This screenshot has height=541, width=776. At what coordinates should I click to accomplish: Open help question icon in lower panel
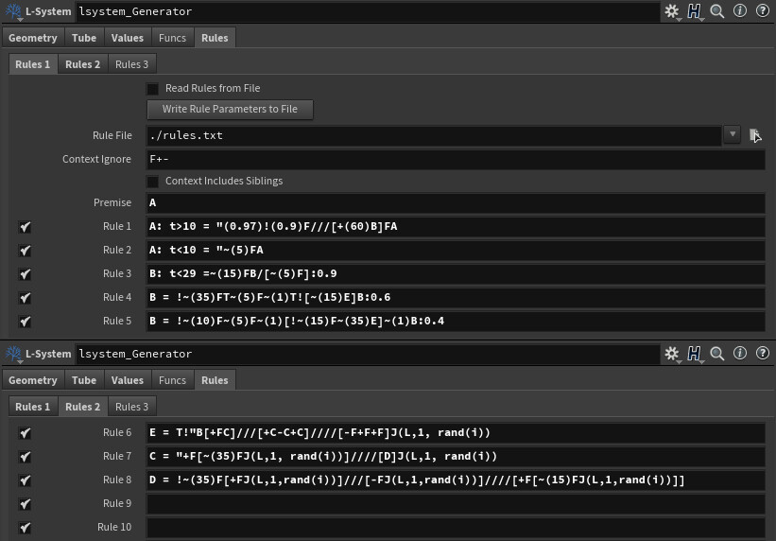pos(763,353)
